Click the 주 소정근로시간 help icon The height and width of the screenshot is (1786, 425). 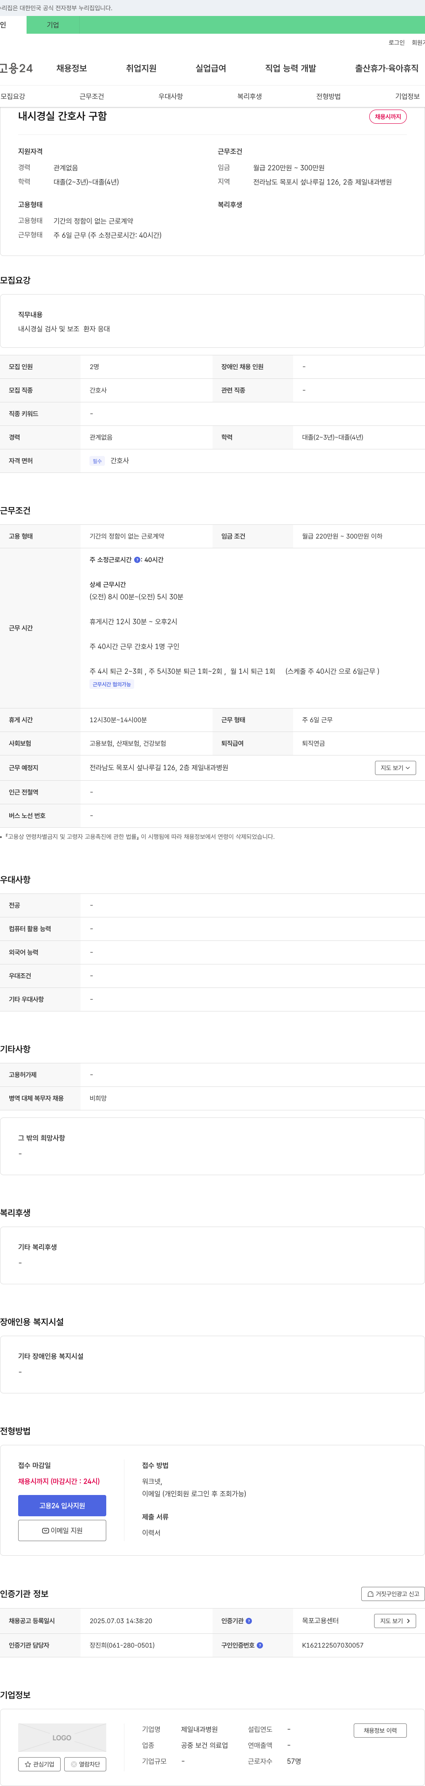(137, 559)
